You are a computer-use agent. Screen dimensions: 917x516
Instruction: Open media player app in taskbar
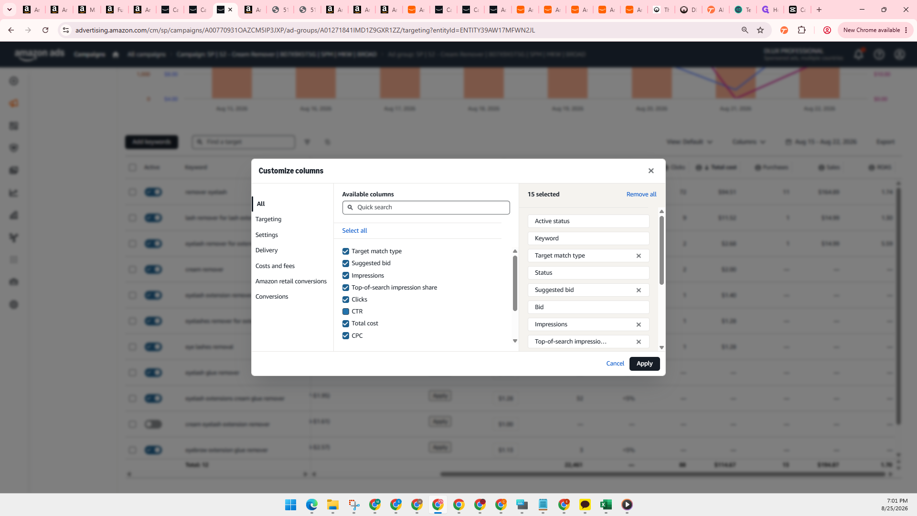pos(627,505)
